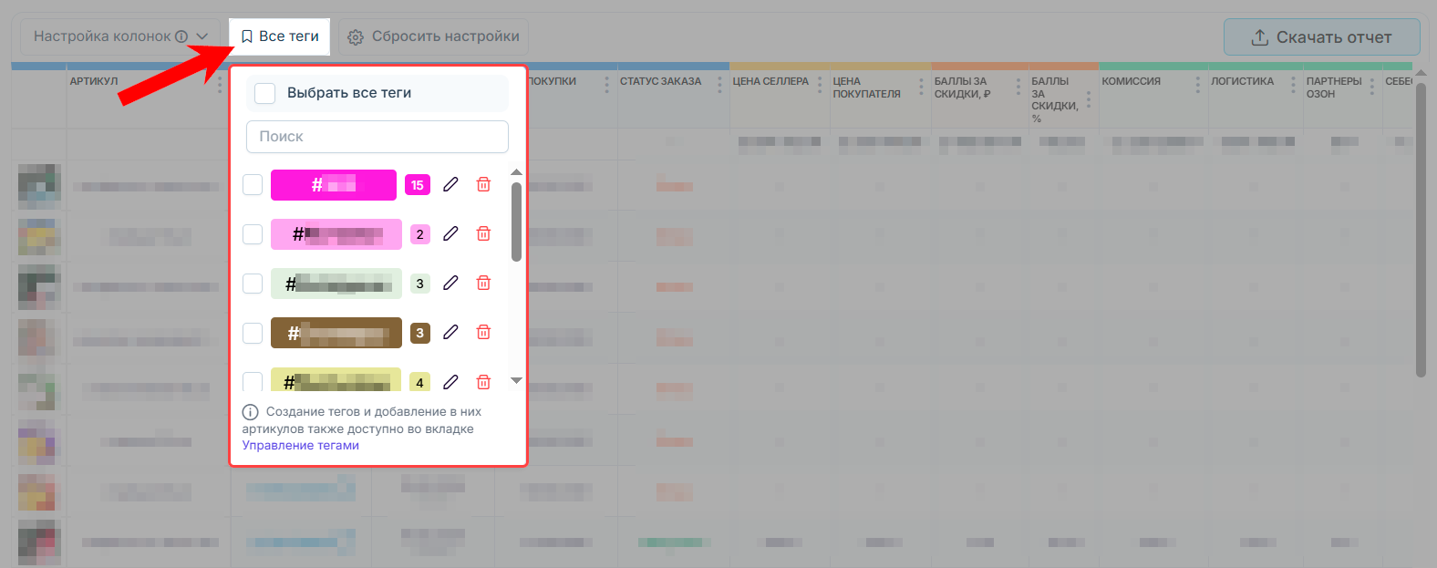Edit the light pink tag with count 2

[450, 234]
